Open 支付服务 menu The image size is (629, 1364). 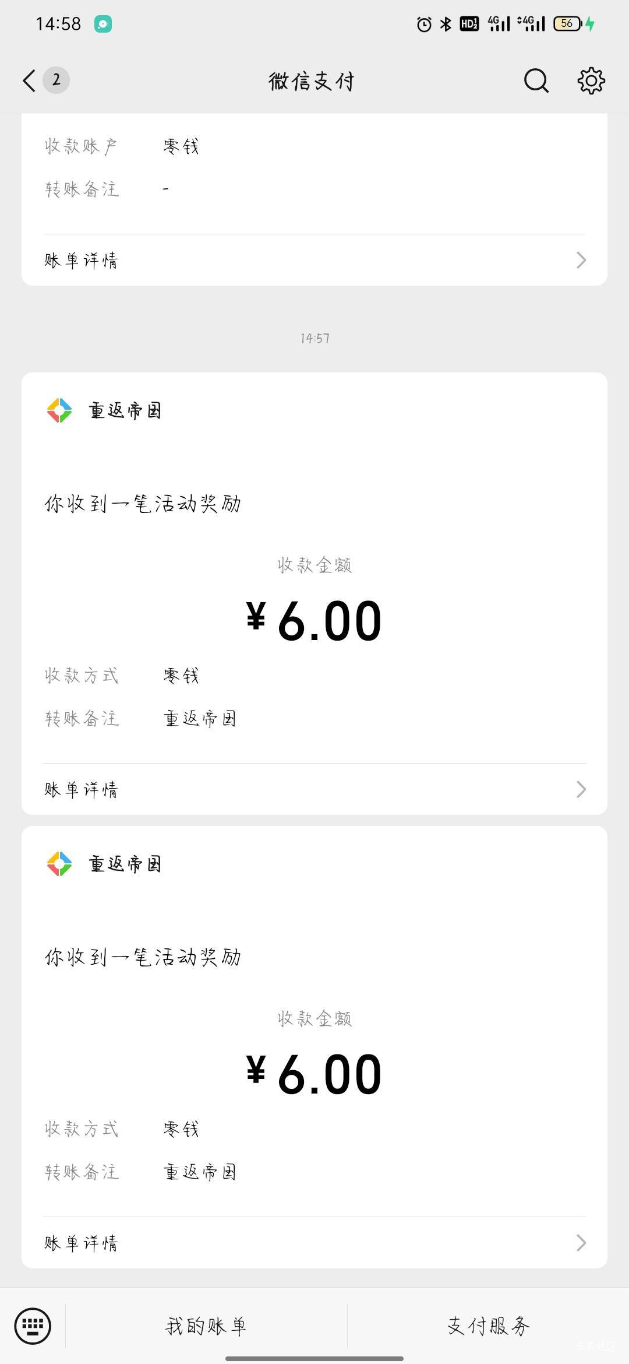coord(488,1326)
